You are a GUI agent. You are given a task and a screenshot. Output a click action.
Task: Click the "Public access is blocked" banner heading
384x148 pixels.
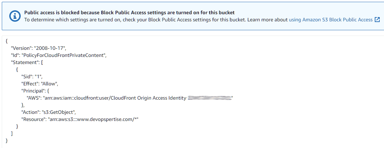click(129, 13)
